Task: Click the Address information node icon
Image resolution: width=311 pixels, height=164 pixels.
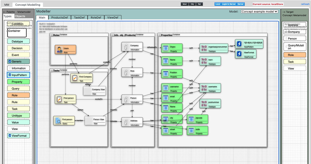Action: coord(126,122)
